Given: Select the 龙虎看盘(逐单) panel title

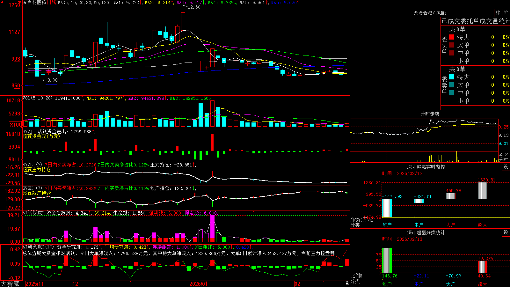Looking at the screenshot, I should (x=430, y=13).
